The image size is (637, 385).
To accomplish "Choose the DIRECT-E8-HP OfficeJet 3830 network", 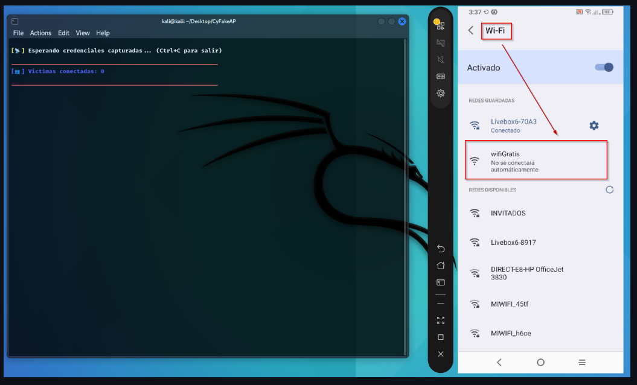I will tap(540, 273).
